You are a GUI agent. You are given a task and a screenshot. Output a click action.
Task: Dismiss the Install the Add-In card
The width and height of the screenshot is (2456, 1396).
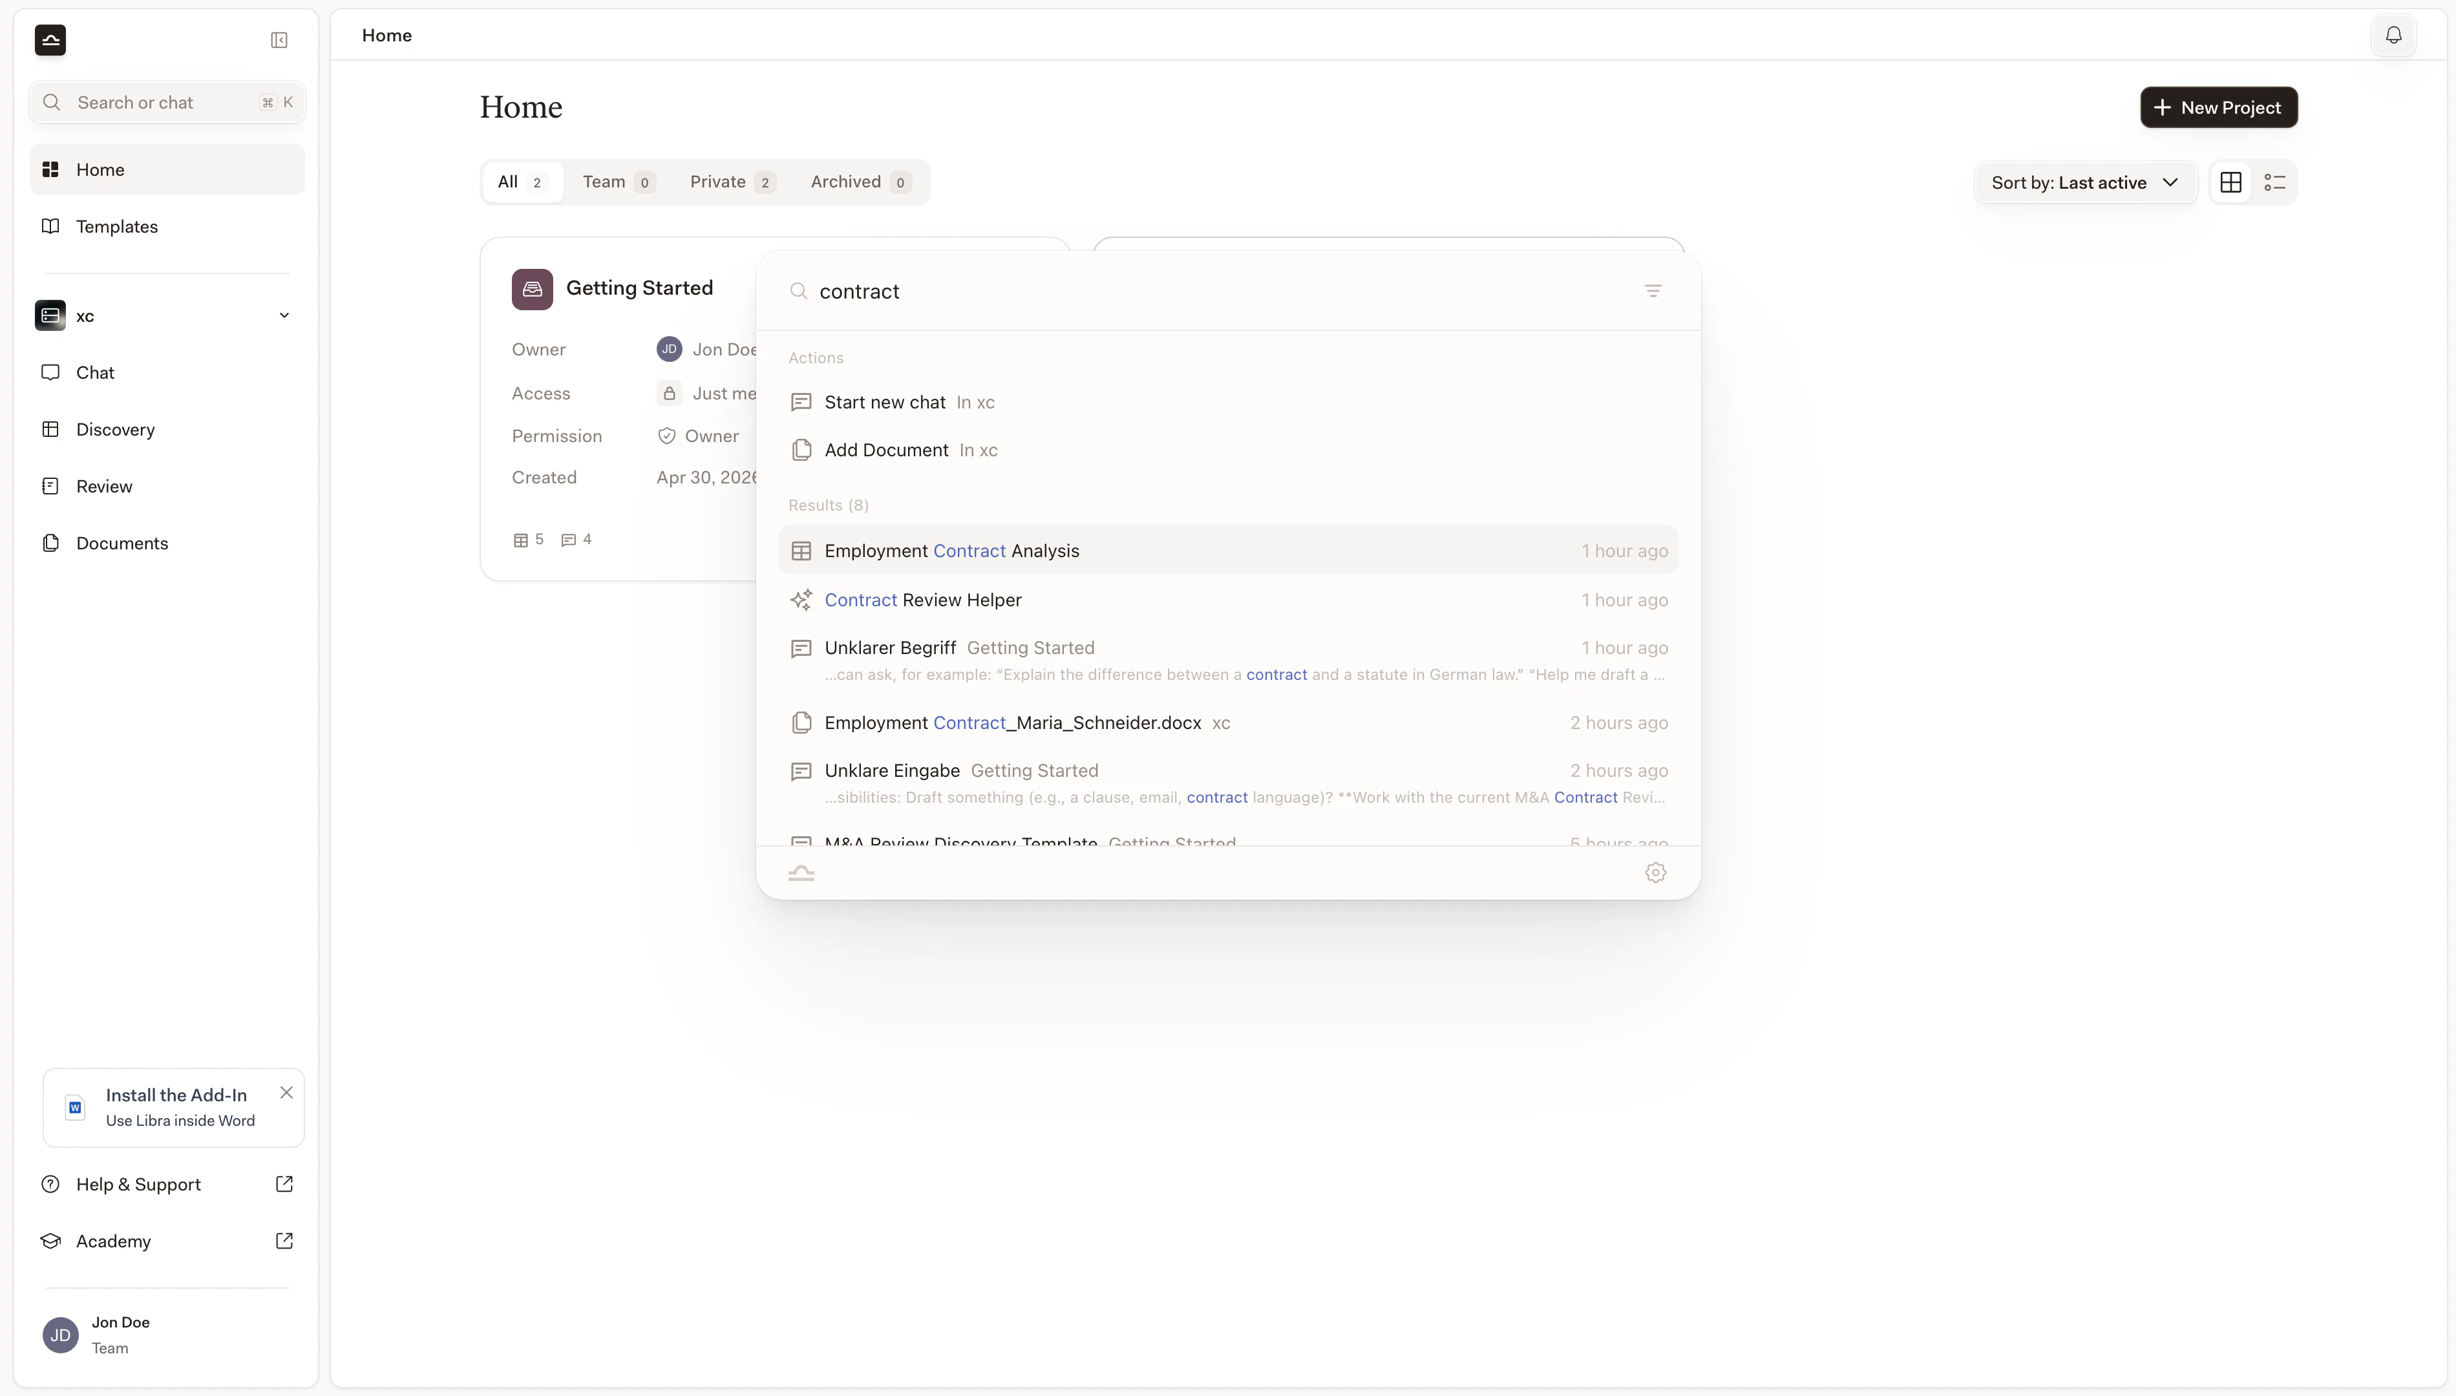tap(286, 1092)
